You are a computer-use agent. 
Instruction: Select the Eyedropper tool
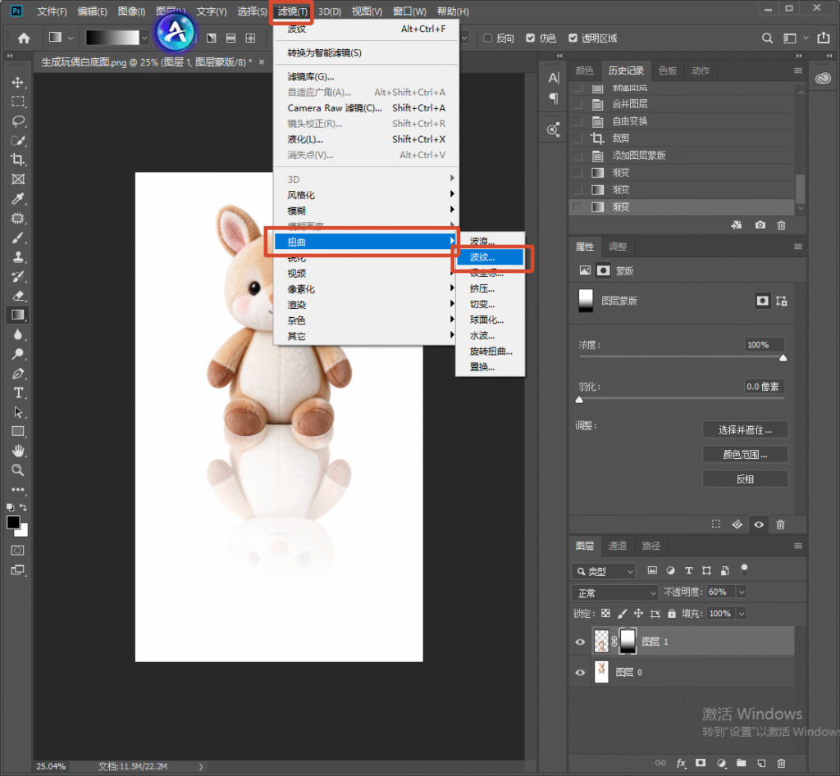pos(18,198)
